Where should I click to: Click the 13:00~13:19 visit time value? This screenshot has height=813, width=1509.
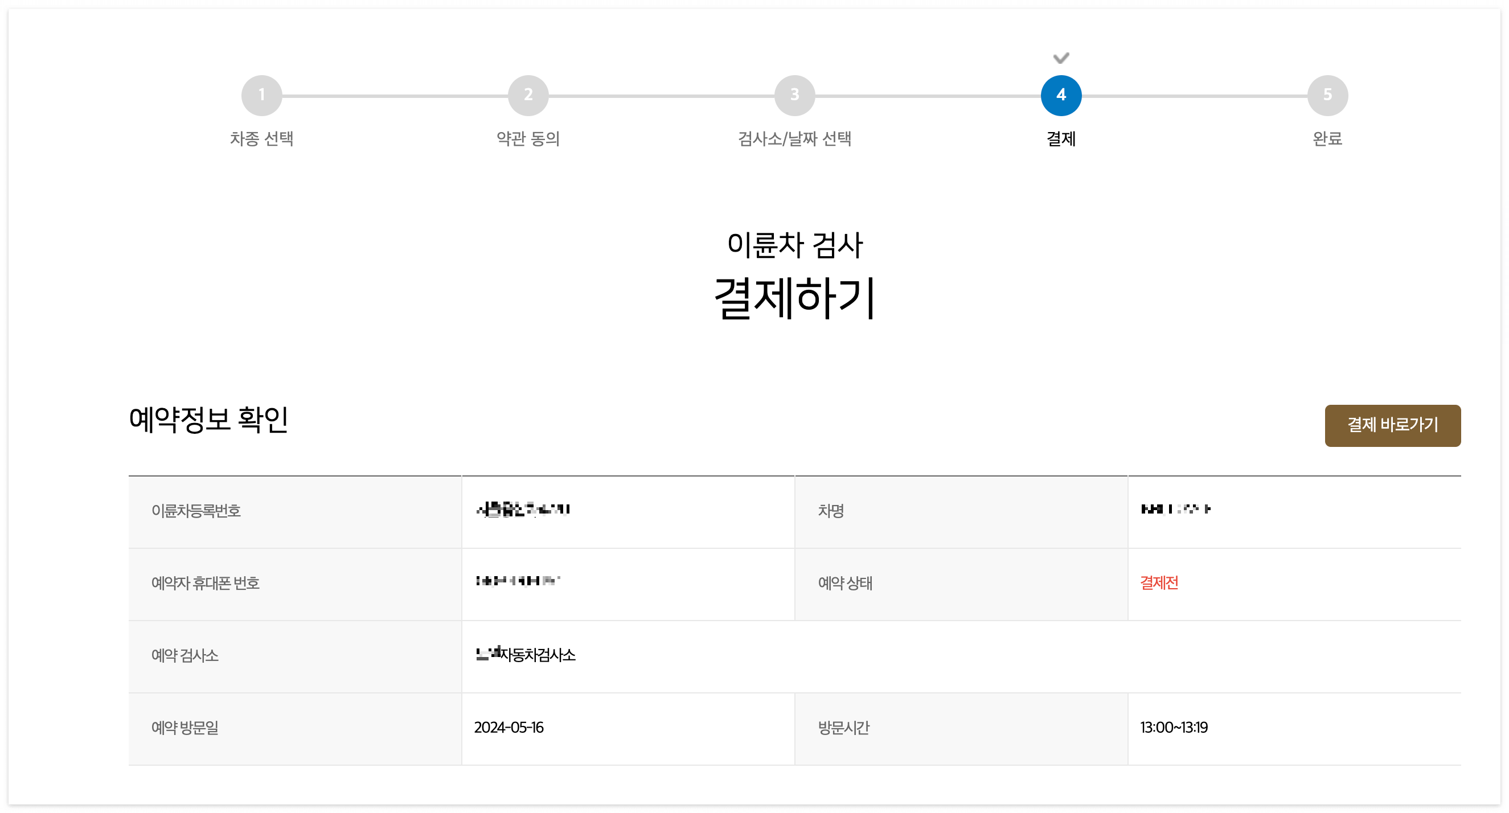pyautogui.click(x=1174, y=728)
